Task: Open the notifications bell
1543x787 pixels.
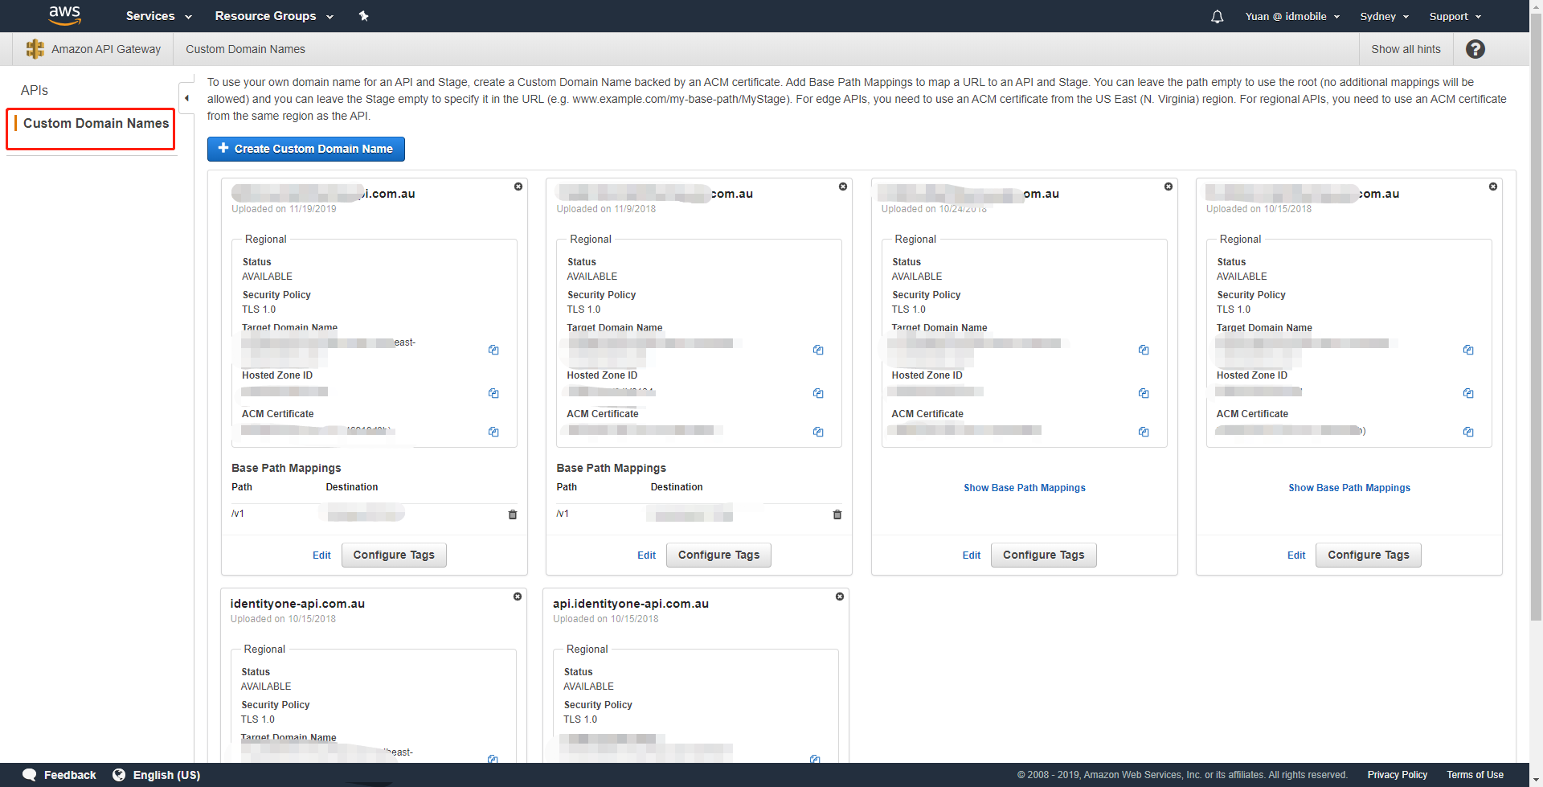Action: pos(1217,16)
